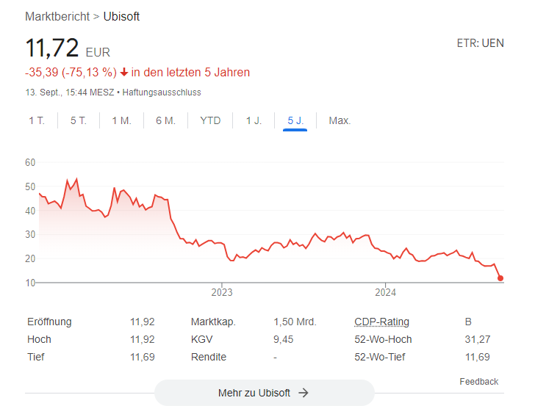Click the 2023 axis label

pyautogui.click(x=222, y=292)
